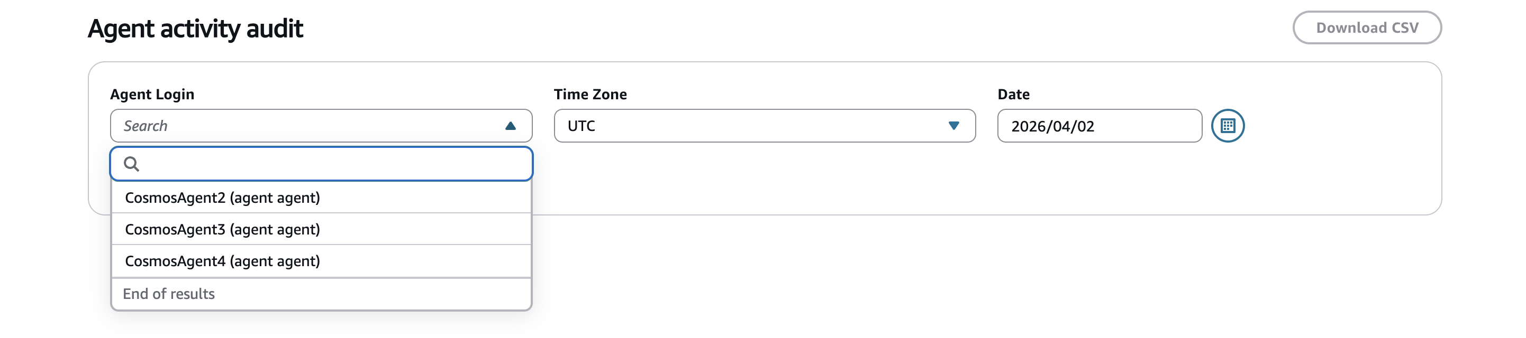
Task: Download the audit report as CSV
Action: (x=1366, y=27)
